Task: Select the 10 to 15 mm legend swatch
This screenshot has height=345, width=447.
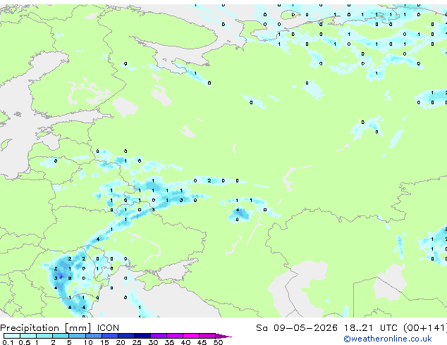Action: (93, 336)
